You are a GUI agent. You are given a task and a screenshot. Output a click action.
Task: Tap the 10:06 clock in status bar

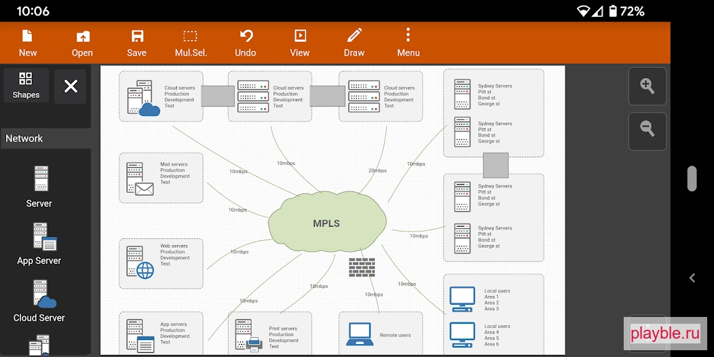click(x=33, y=11)
